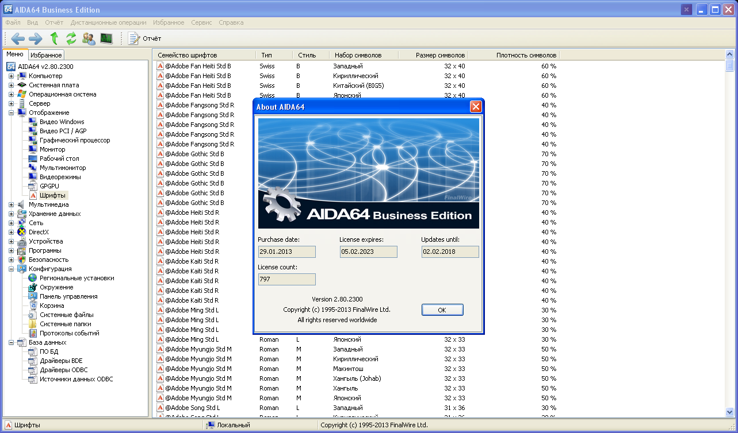Open Панель управления tree item

[68, 296]
